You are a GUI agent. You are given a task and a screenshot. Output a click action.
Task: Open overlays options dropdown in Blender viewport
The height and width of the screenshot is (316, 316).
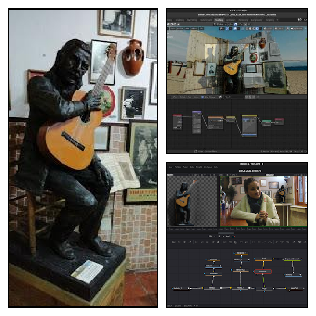[x=238, y=29]
